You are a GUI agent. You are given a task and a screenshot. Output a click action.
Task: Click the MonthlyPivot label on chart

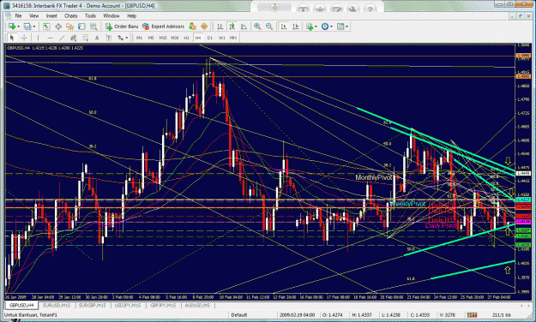(373, 177)
